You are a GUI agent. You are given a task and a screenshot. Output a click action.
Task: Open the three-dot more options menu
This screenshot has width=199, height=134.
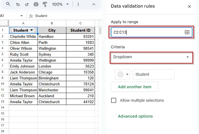(x=78, y=5)
